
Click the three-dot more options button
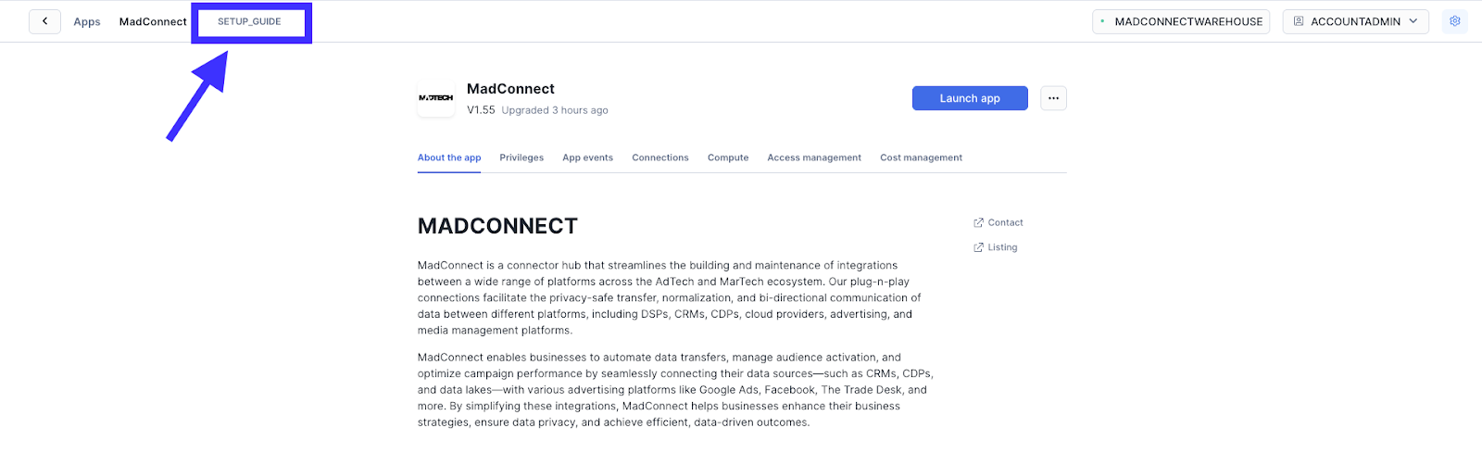tap(1053, 98)
